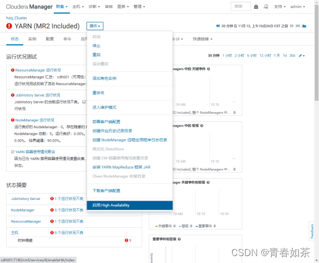Switch to the 命令 tab
The height and width of the screenshot is (263, 319).
coord(67,39)
